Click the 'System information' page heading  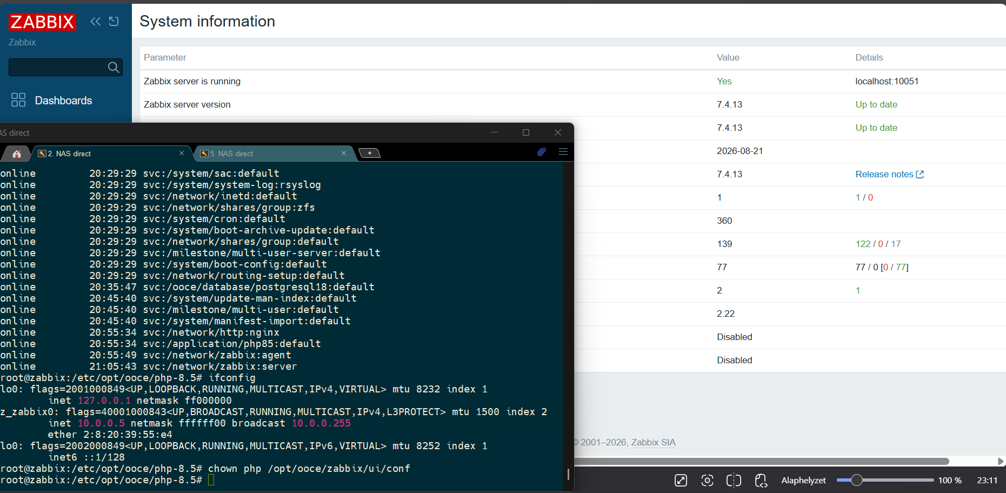[x=208, y=21]
